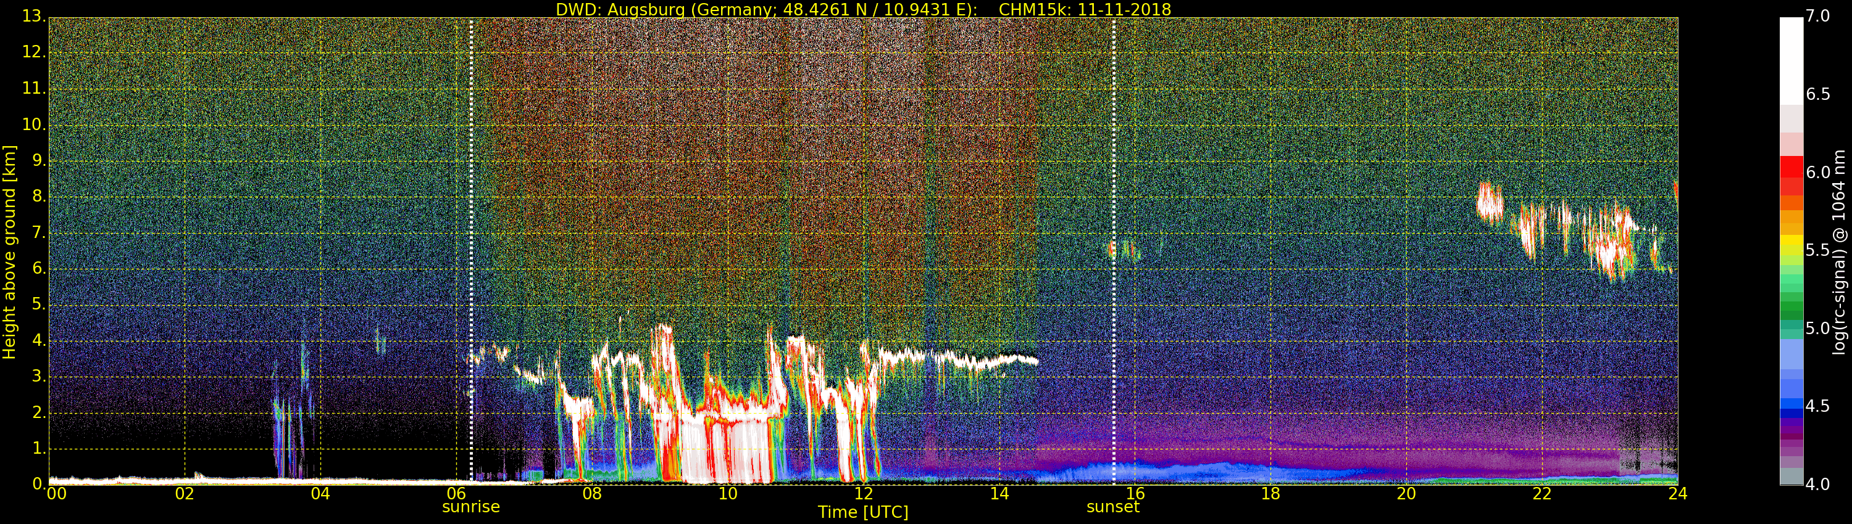Click the sunset label under the time axis

click(1112, 507)
